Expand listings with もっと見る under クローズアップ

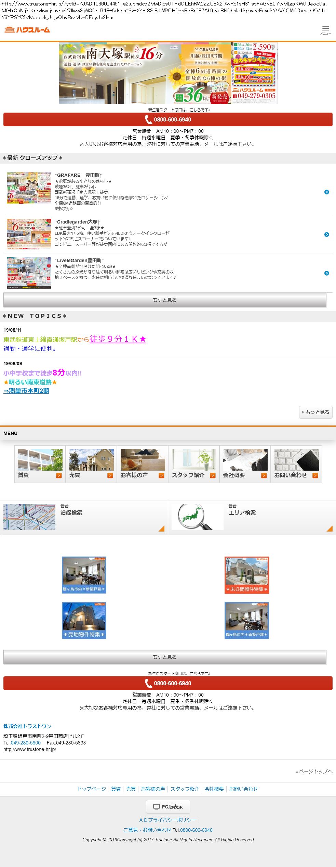(164, 300)
